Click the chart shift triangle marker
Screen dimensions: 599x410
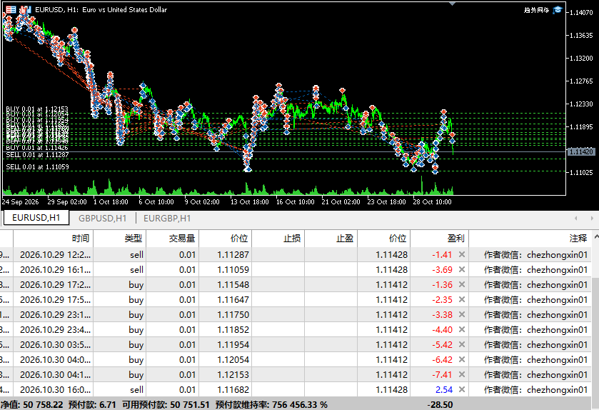tap(453, 4)
